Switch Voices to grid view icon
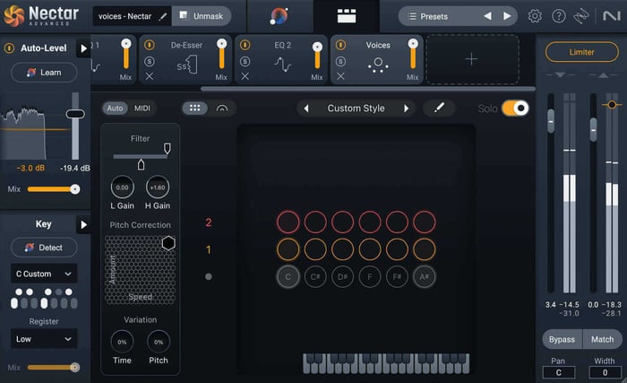The image size is (627, 383). [x=194, y=109]
